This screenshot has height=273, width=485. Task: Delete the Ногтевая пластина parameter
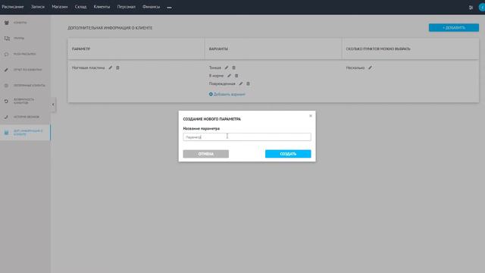click(x=118, y=67)
